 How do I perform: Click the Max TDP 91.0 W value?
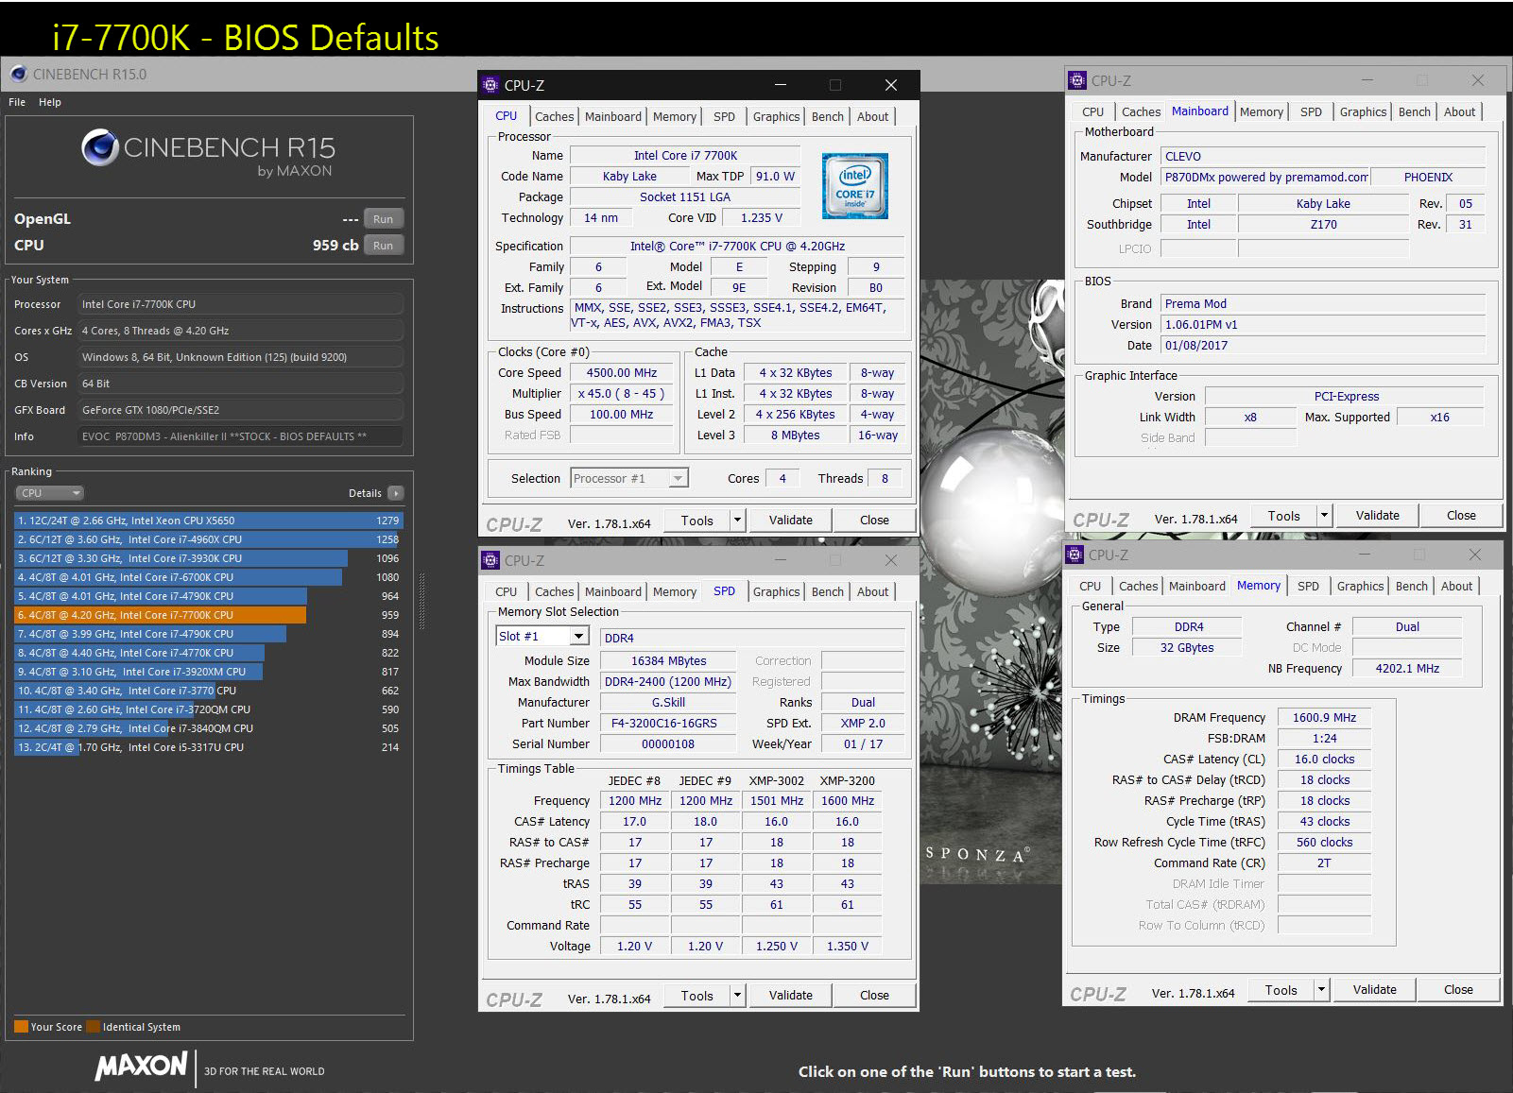[775, 177]
